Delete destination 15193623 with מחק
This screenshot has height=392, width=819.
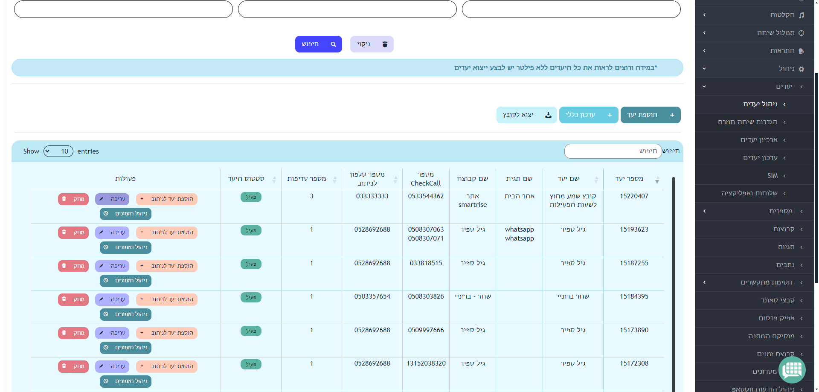tap(73, 232)
